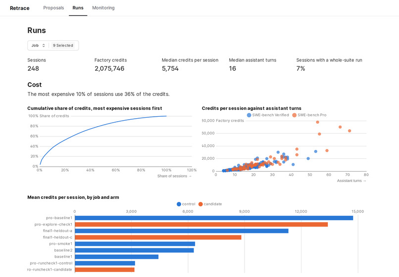Screen dimensions: 399x277
Task: Click the baseline2 row label
Action: [x=63, y=250]
